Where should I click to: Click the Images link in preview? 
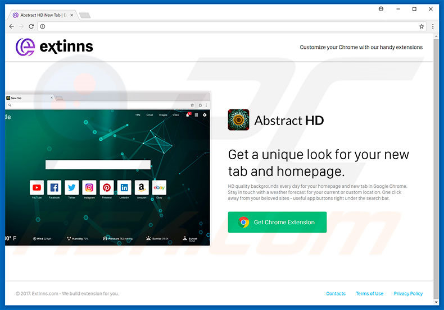click(x=163, y=115)
